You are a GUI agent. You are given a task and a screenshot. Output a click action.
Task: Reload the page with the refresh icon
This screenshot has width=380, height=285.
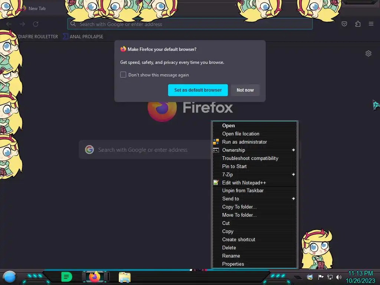coord(36,24)
